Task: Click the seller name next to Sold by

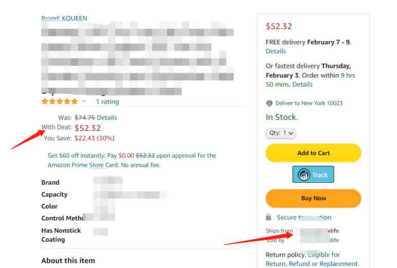Action: (x=319, y=240)
